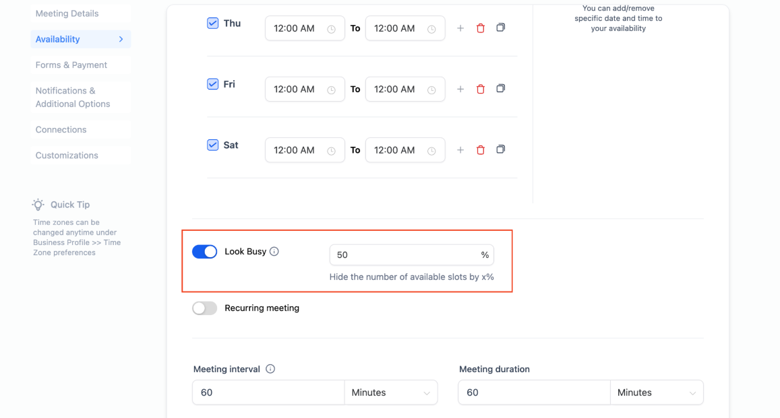The height and width of the screenshot is (418, 780).
Task: Open the Meeting interval Minutes unit dropdown
Action: pyautogui.click(x=391, y=392)
